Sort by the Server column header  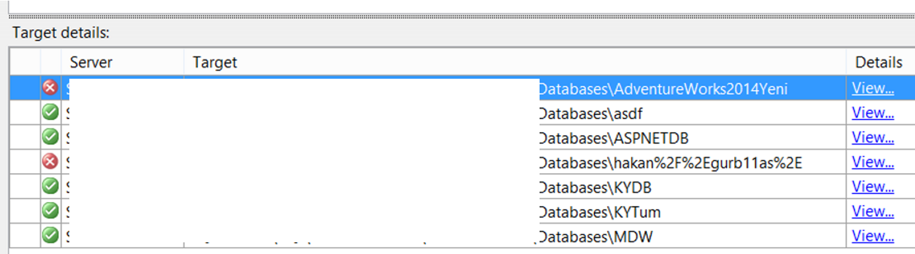click(x=122, y=63)
